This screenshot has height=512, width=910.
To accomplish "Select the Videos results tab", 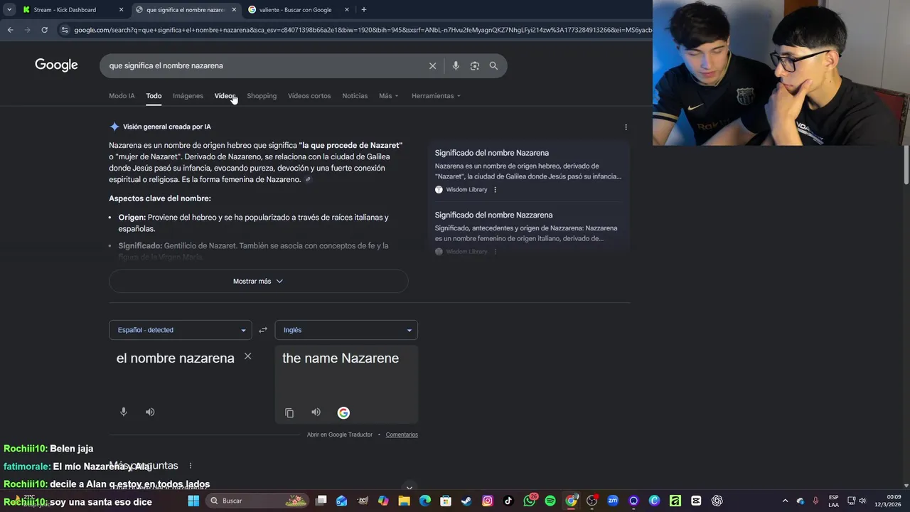I will pos(225,96).
